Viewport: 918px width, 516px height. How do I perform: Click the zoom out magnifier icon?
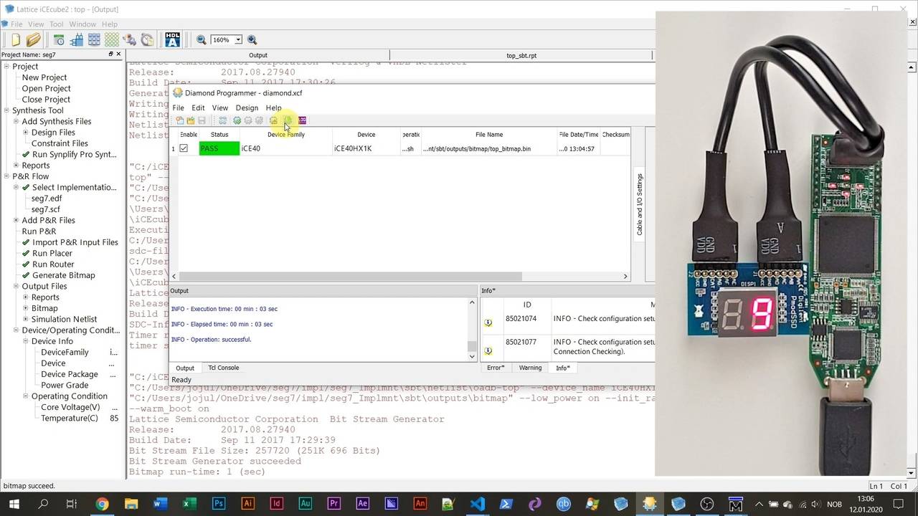point(202,40)
